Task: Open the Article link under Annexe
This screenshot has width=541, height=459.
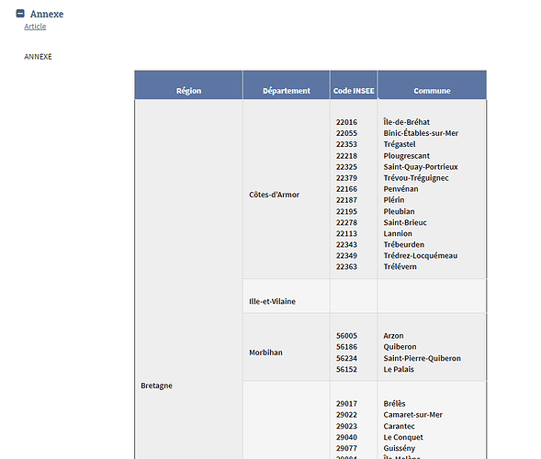Action: (x=35, y=27)
